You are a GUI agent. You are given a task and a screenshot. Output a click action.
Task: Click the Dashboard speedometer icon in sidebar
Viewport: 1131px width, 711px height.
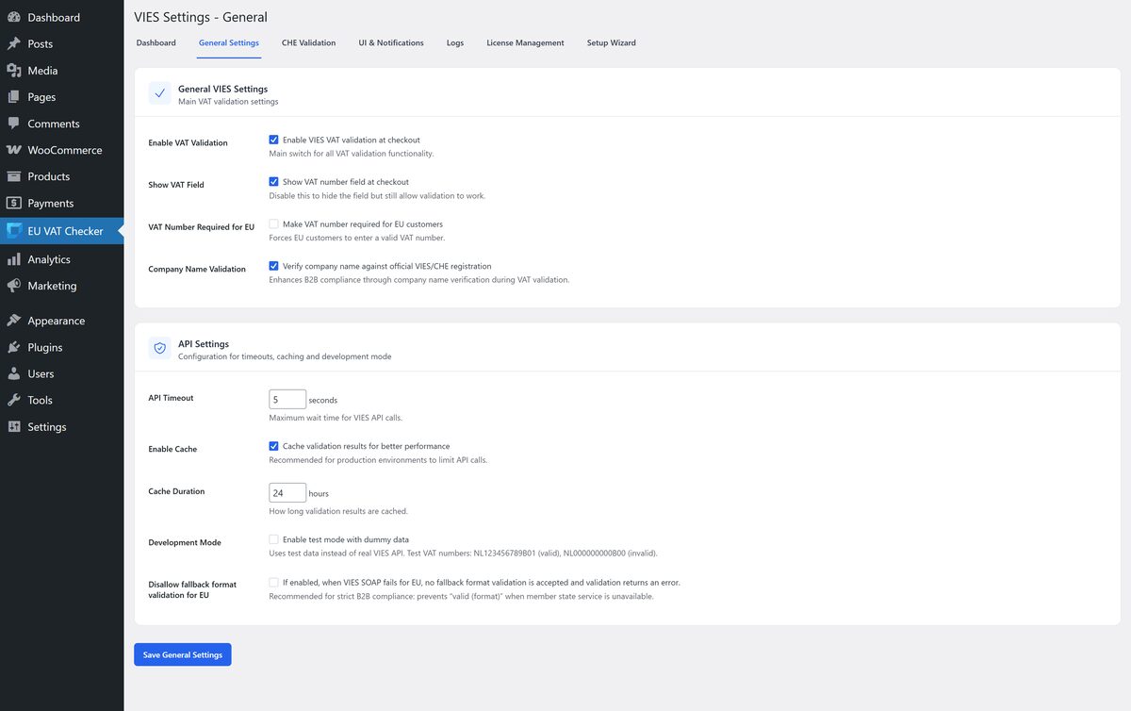click(14, 17)
